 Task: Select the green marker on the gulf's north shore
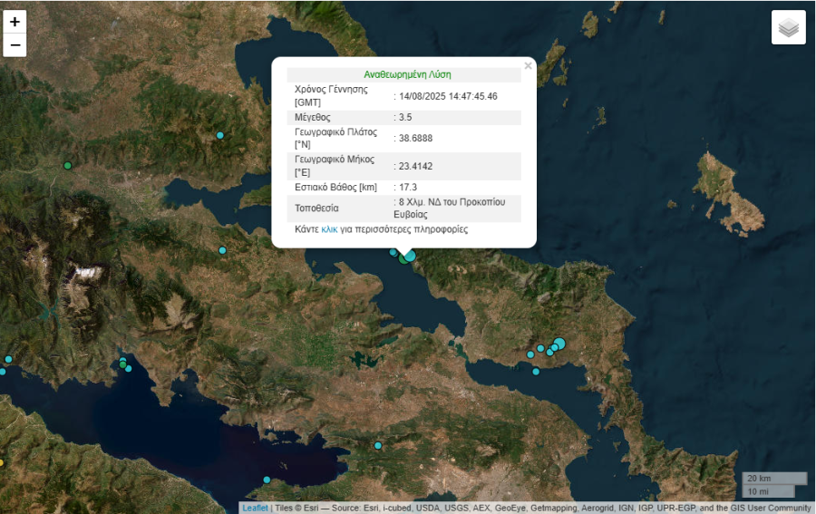122,364
